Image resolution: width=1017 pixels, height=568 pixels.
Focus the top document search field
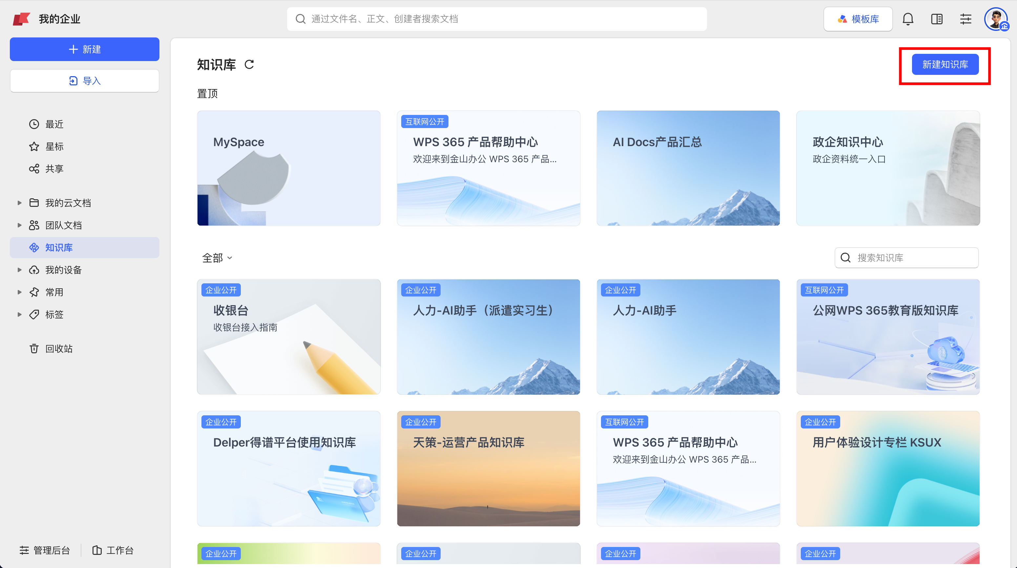pyautogui.click(x=497, y=19)
